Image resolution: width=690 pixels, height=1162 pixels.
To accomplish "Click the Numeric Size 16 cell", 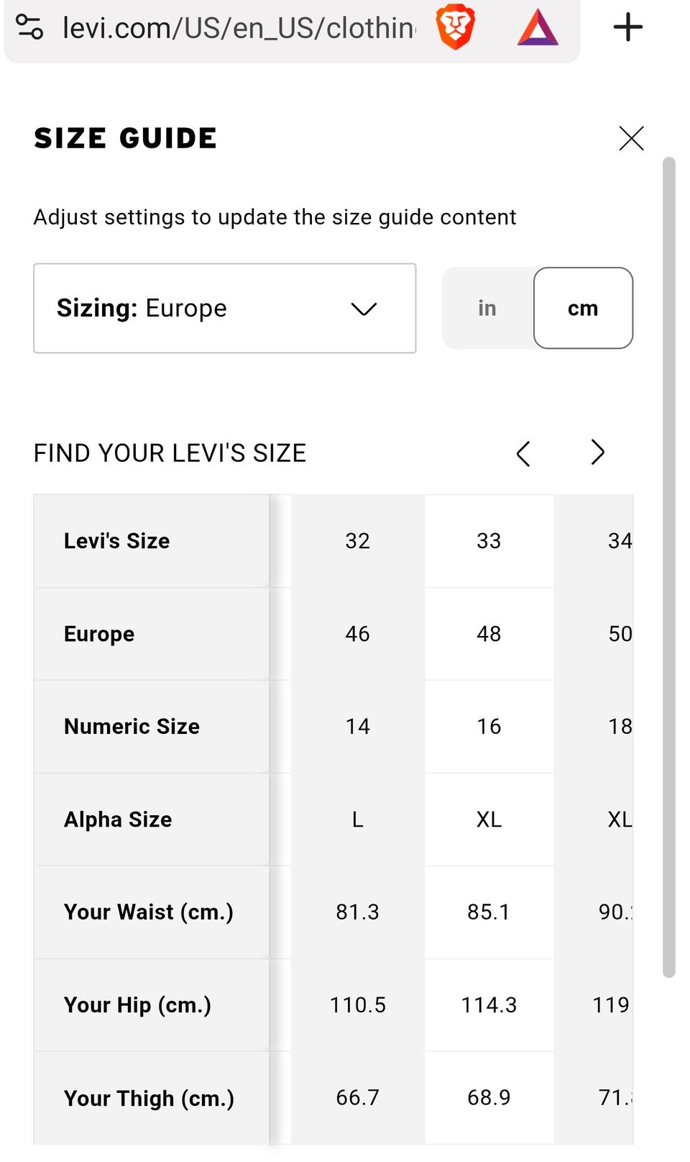I will pos(489,727).
